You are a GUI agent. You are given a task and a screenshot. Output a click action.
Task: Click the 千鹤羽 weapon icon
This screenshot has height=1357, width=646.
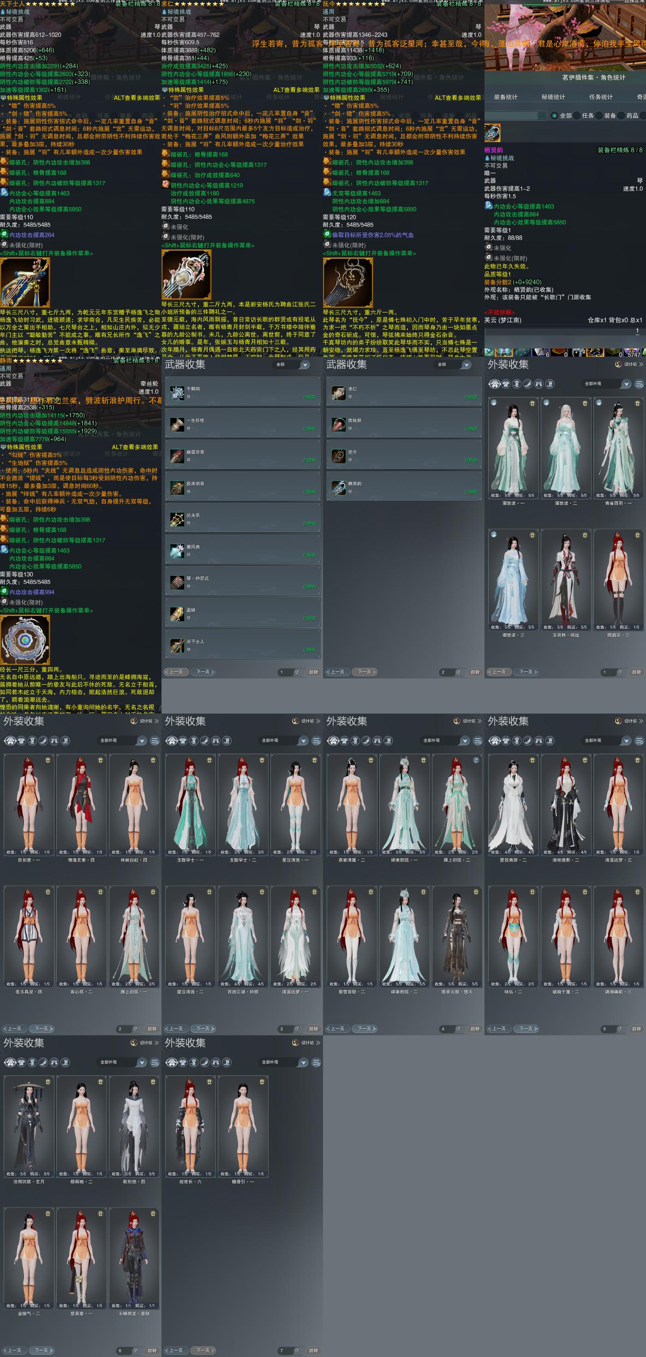177,392
